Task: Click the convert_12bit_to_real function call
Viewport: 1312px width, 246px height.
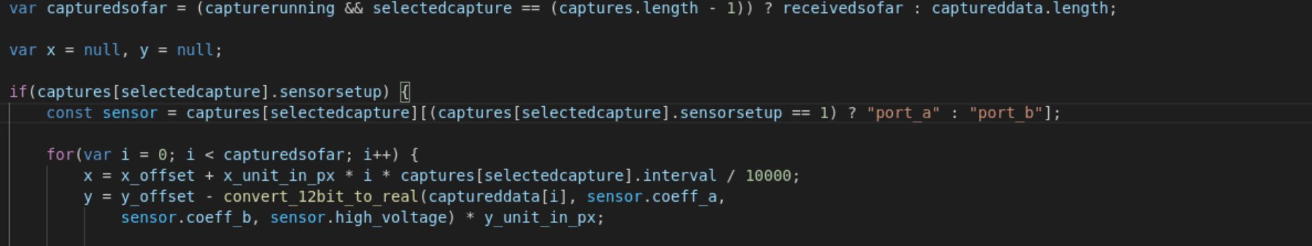Action: [x=321, y=197]
